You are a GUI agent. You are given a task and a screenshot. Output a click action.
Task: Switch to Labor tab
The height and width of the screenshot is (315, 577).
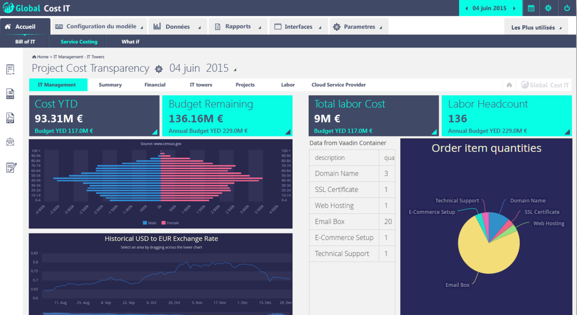click(x=288, y=85)
